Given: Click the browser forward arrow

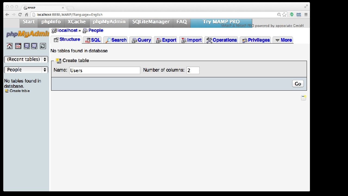Looking at the screenshot, I should [14, 14].
